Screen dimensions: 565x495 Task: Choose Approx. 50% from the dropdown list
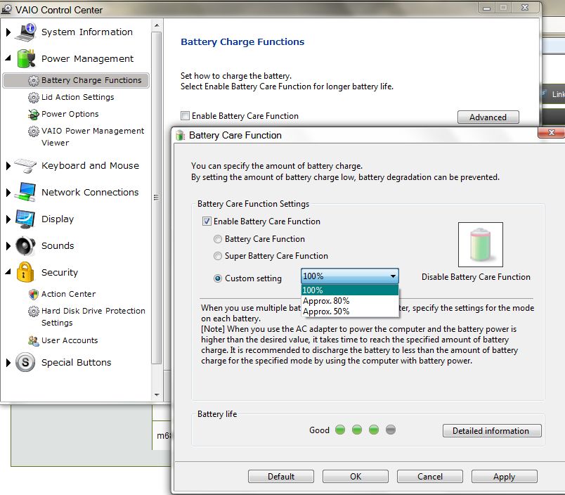pos(349,311)
